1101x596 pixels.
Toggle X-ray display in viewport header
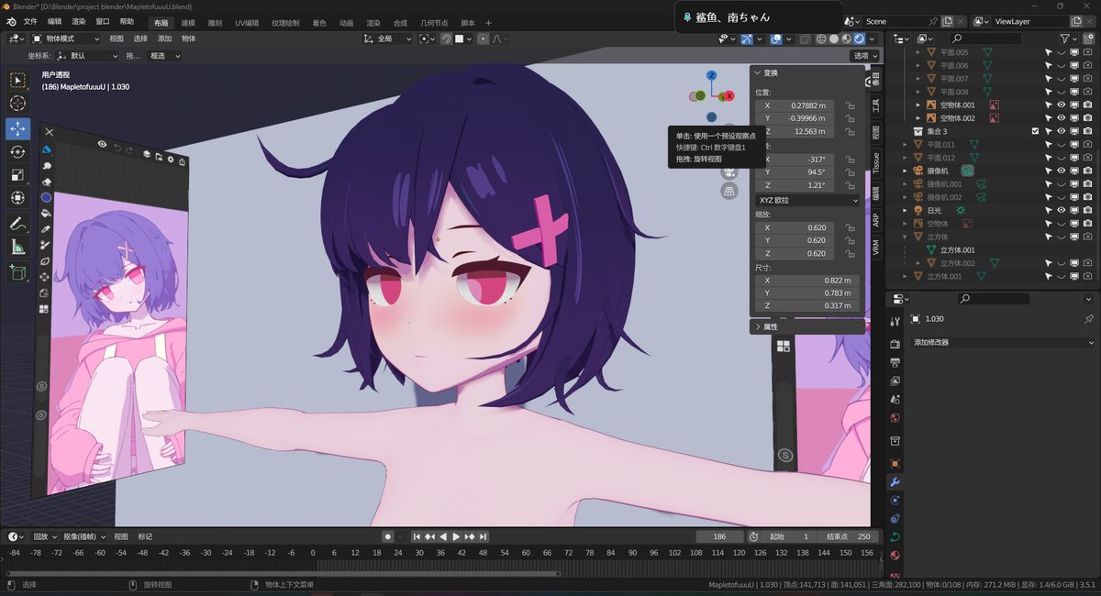pos(804,39)
